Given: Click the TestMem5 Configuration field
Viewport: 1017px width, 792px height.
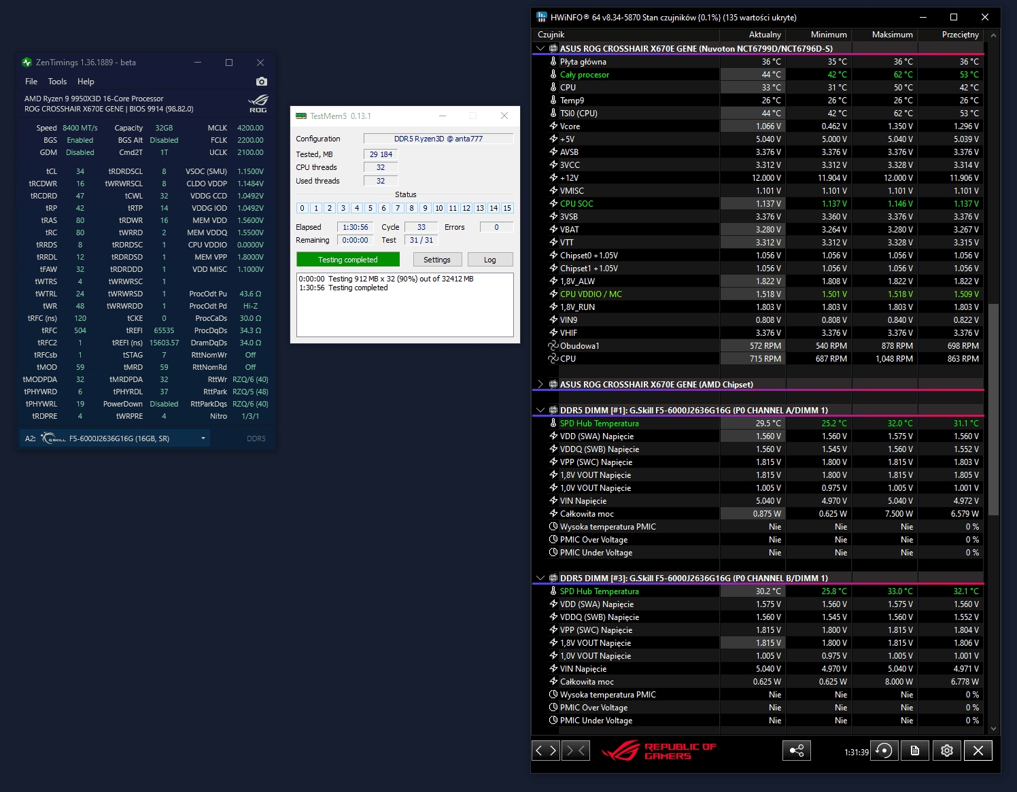Looking at the screenshot, I should [438, 139].
